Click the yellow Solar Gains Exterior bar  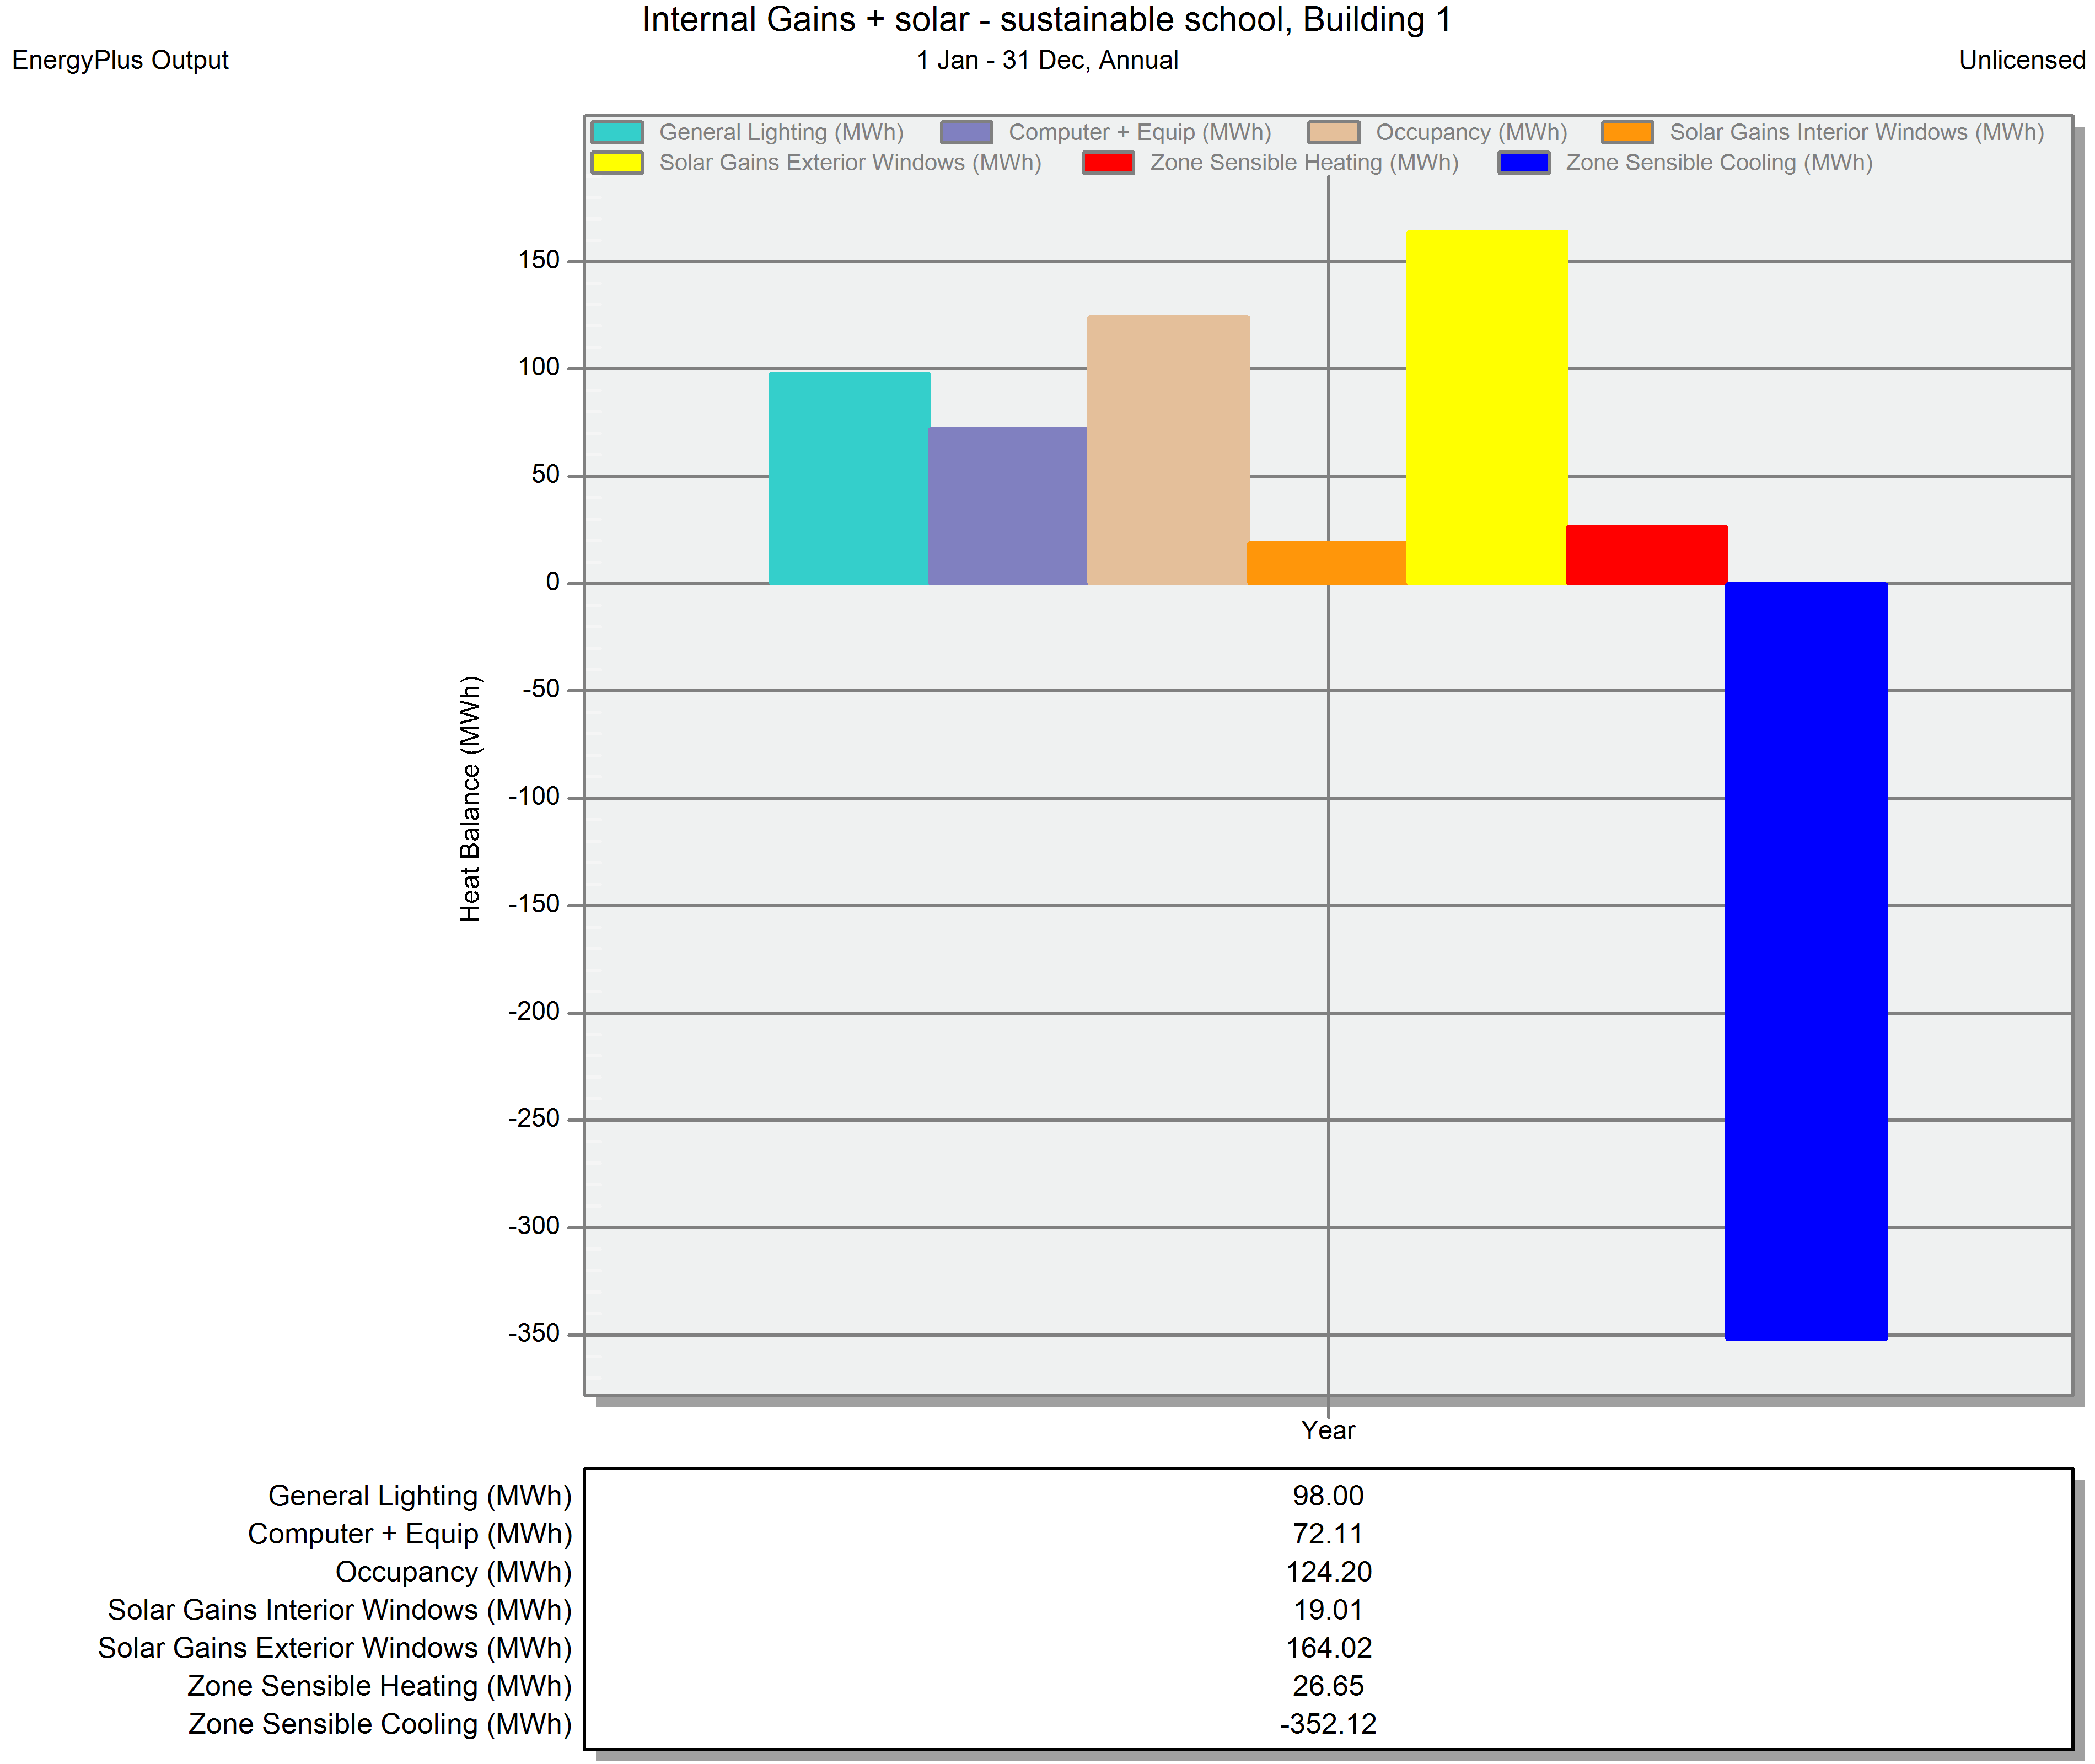[1487, 407]
